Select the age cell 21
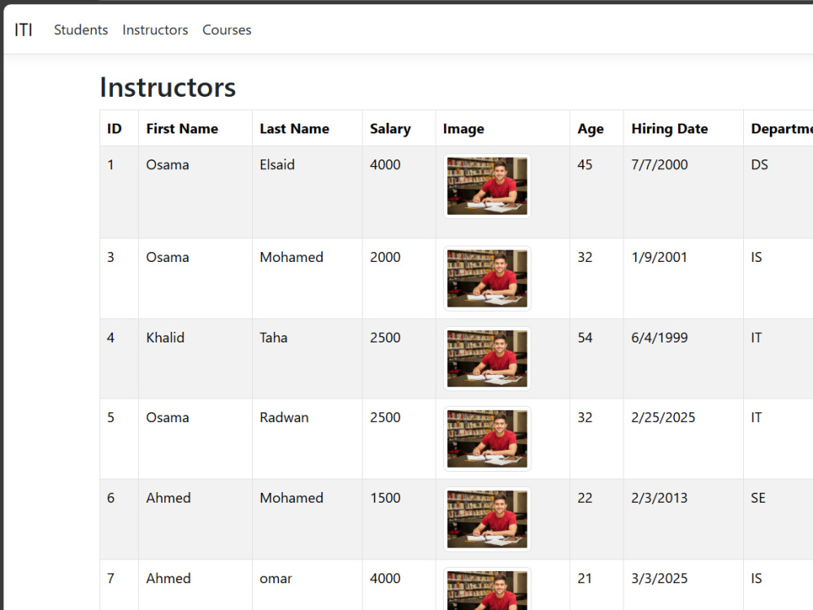The height and width of the screenshot is (610, 813). click(585, 578)
